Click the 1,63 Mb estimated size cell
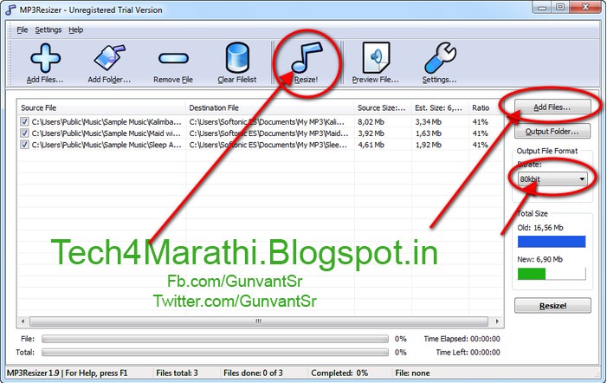Viewport: 607px width, 383px height. (x=428, y=133)
